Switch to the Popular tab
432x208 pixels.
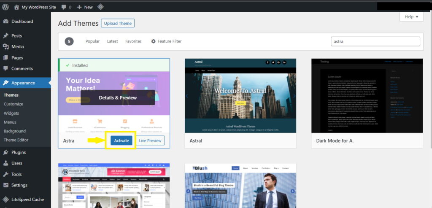(92, 41)
